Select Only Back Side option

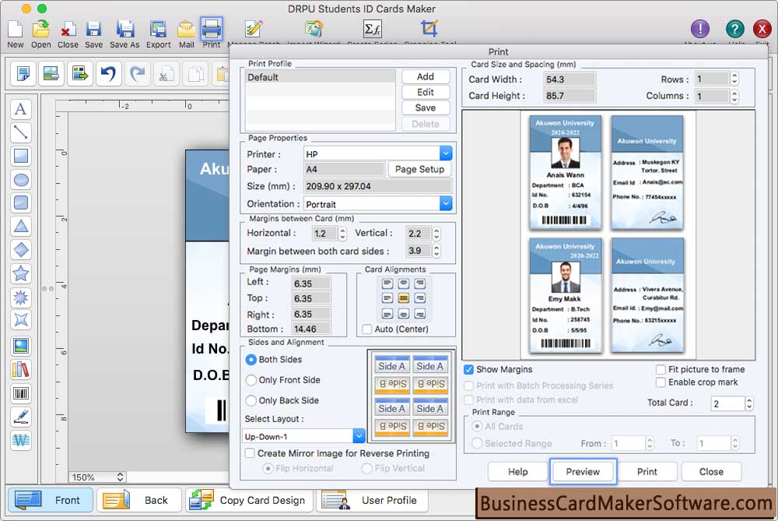click(251, 400)
